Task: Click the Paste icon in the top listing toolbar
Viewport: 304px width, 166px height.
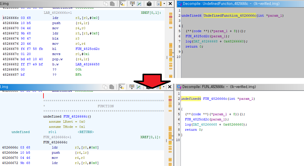Action: click(x=112, y=4)
